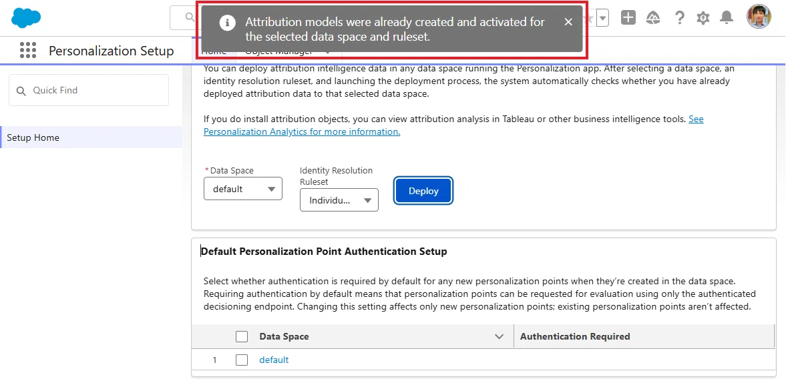Screen dimensions: 786x391
Task: Toggle the select-all checkbox in table header
Action: click(242, 336)
